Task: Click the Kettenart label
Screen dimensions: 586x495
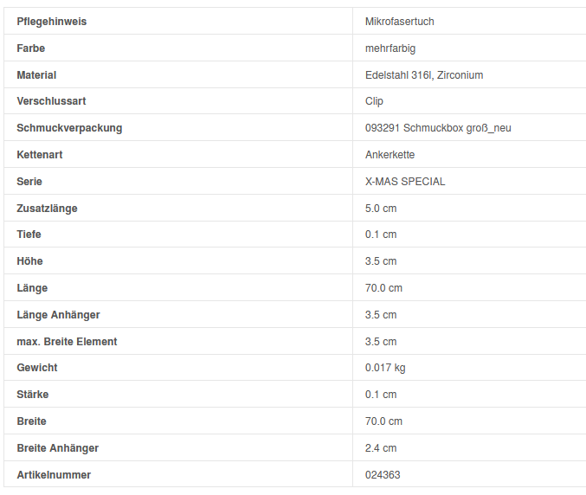Action: point(40,155)
